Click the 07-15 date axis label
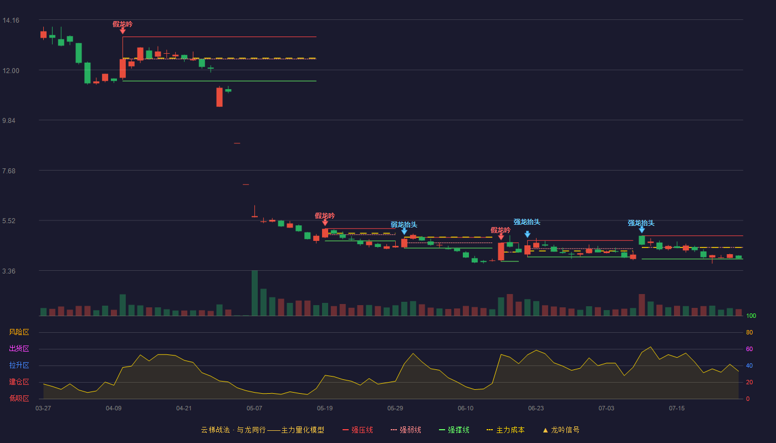776x443 pixels. [677, 408]
